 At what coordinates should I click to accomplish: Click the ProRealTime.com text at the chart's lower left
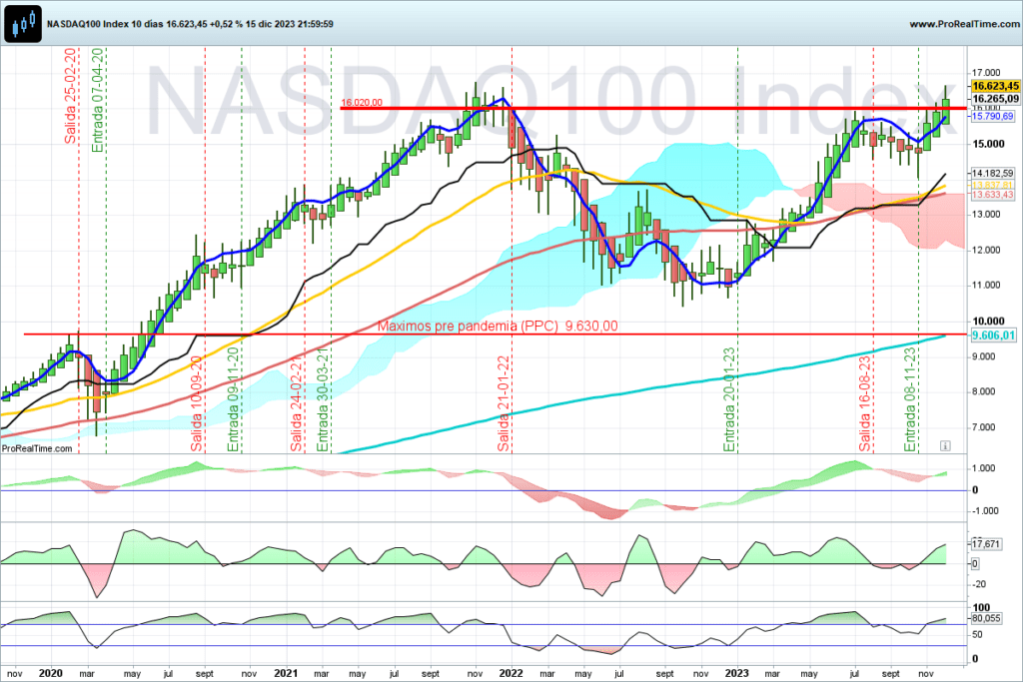pyautogui.click(x=37, y=448)
